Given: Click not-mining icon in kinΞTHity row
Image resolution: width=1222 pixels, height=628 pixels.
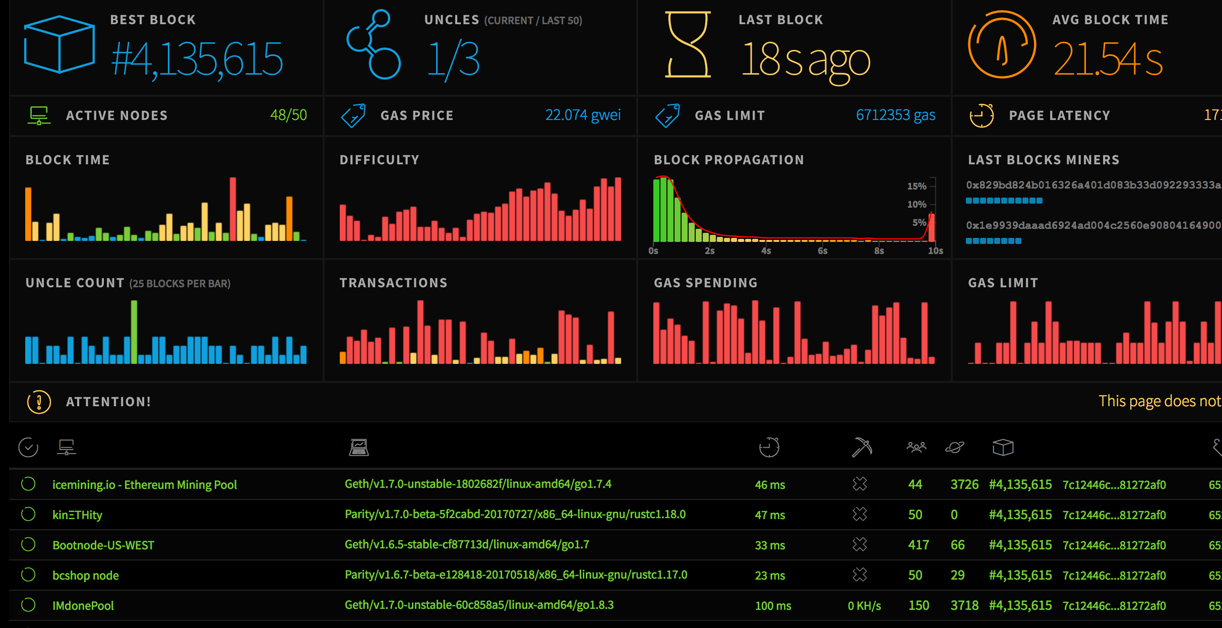Looking at the screenshot, I should point(860,514).
